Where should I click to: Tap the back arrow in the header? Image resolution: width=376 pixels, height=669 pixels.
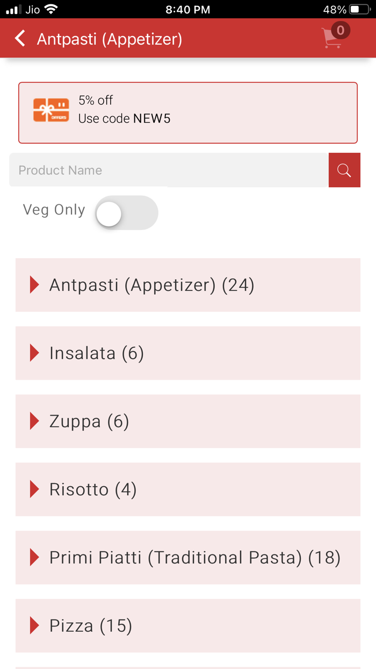click(19, 38)
